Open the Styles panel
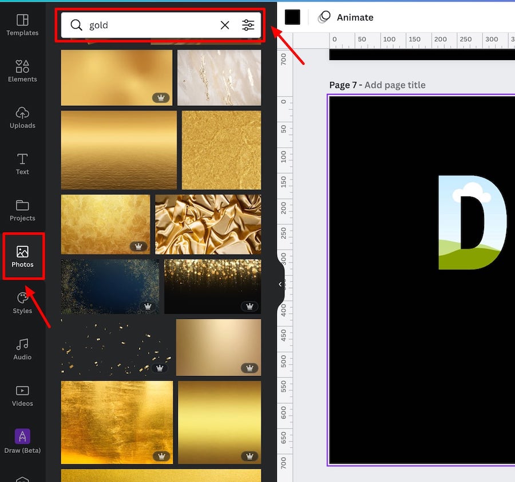Viewport: 515px width, 482px height. (x=22, y=303)
